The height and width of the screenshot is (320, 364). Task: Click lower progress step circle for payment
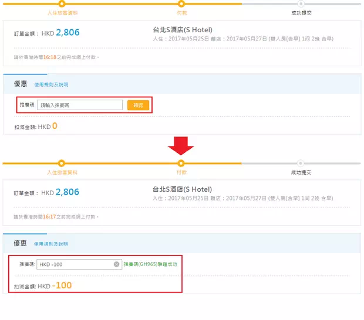(x=181, y=163)
